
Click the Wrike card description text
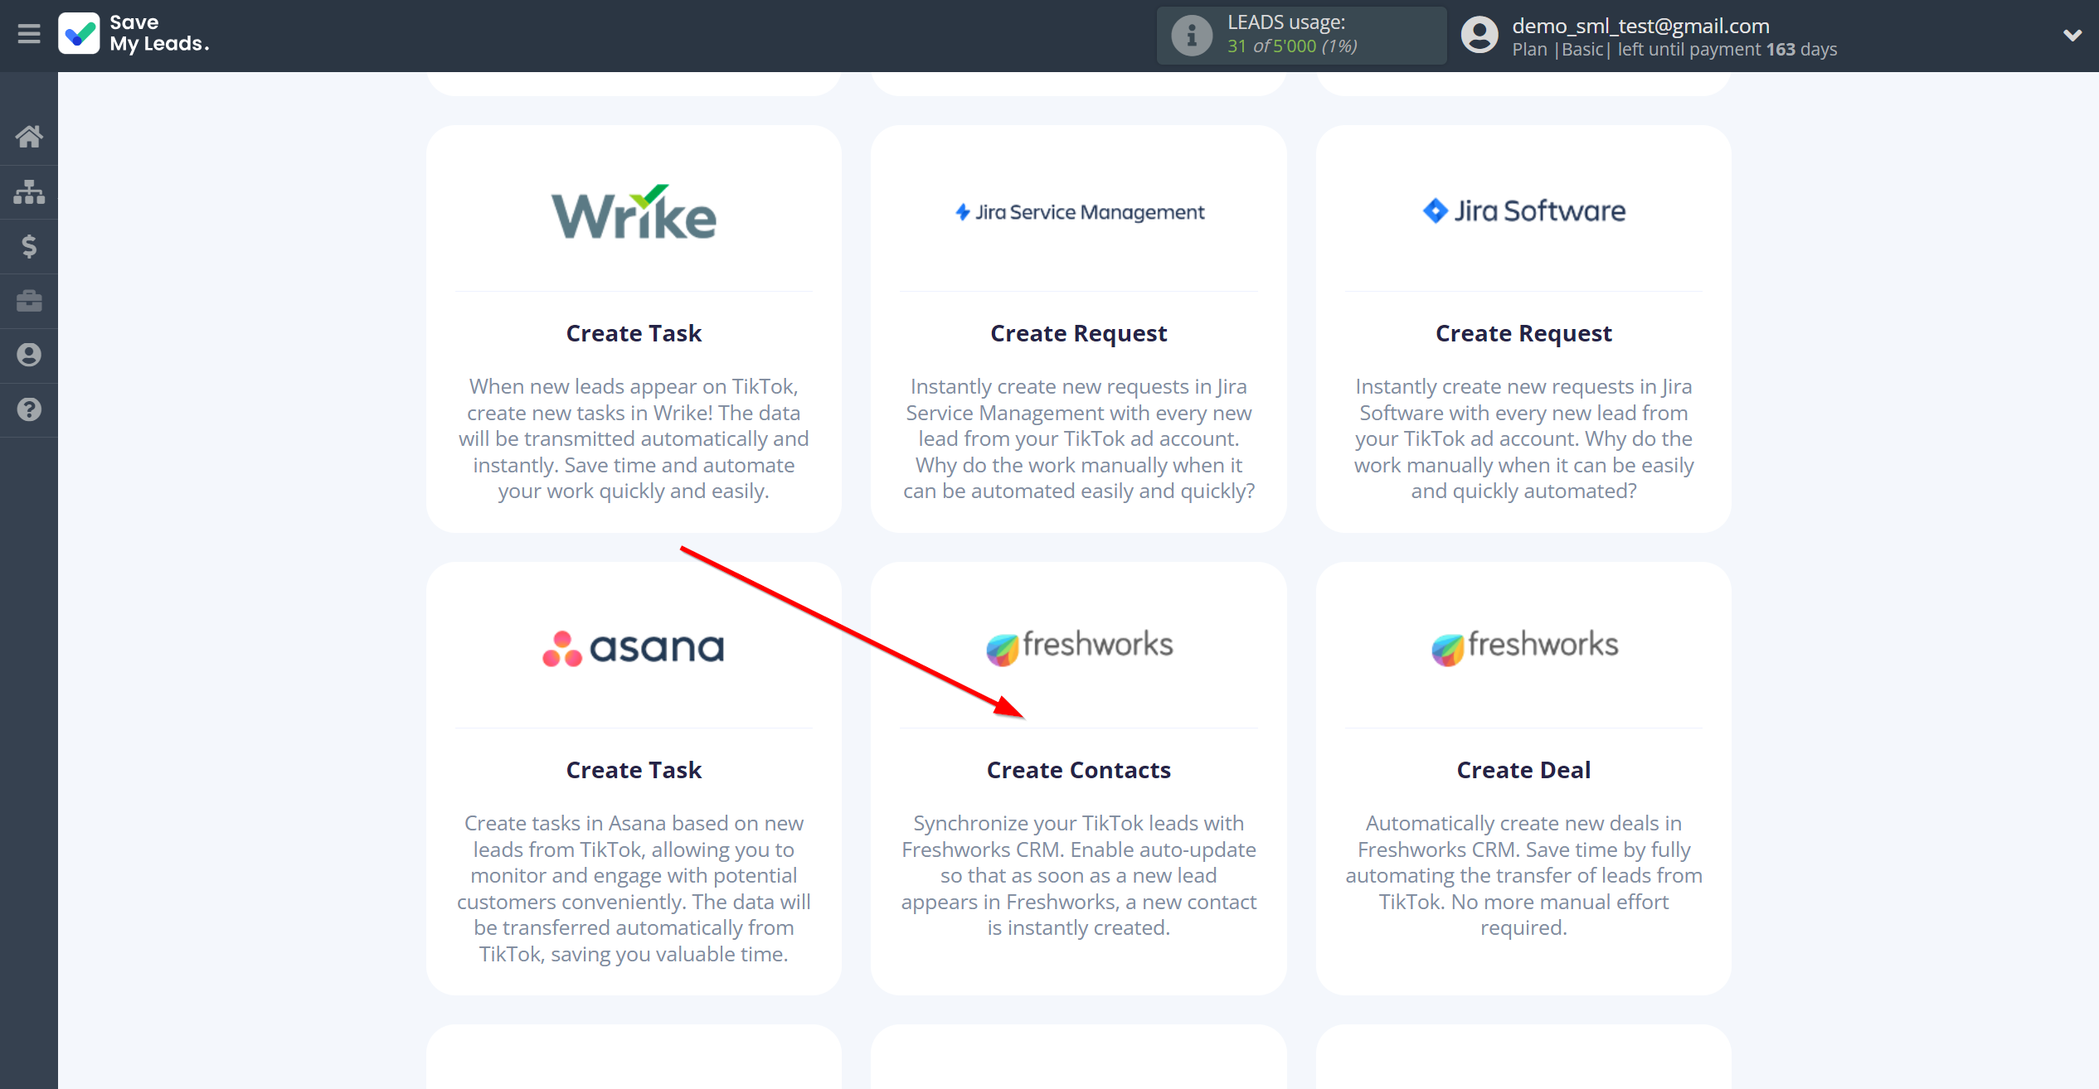pos(634,438)
